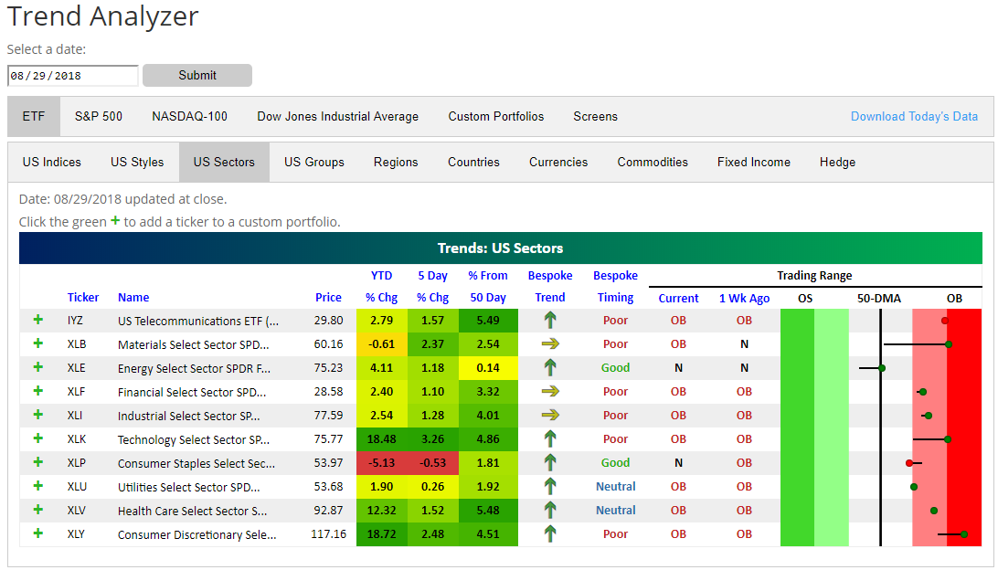Click XLK trading range green dot
Screen dimensions: 998x570
(x=948, y=439)
